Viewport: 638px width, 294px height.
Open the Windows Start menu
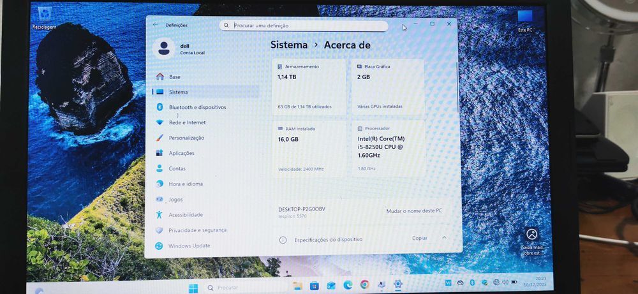point(193,288)
